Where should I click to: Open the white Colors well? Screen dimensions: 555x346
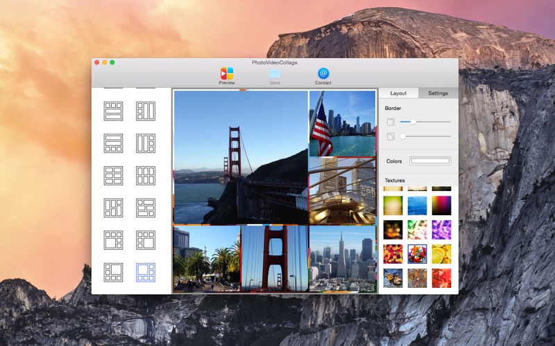coord(430,161)
